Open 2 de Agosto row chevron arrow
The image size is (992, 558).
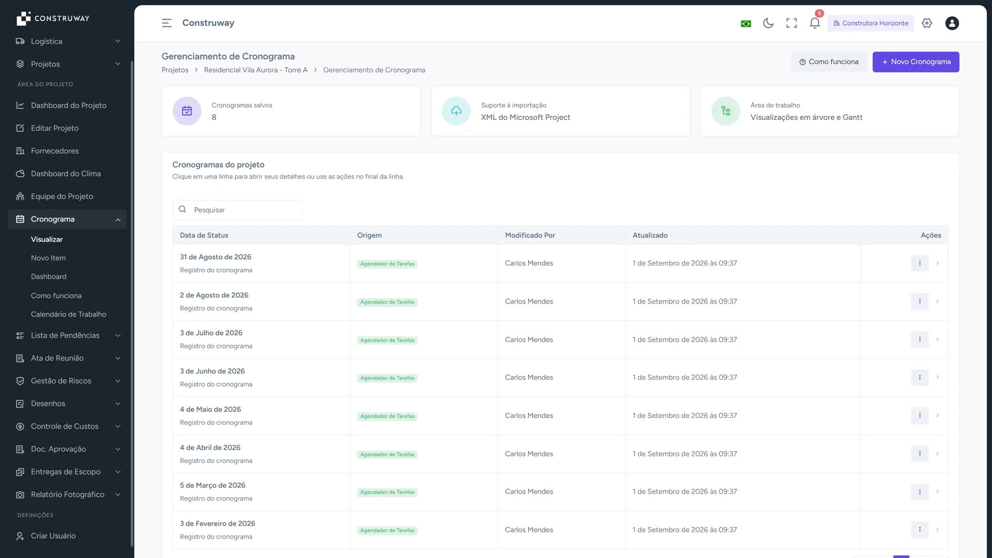937,301
